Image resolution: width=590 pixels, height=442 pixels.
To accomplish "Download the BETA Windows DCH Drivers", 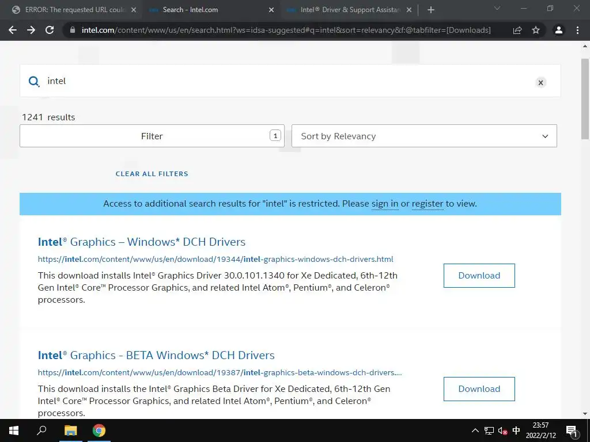I will click(479, 389).
